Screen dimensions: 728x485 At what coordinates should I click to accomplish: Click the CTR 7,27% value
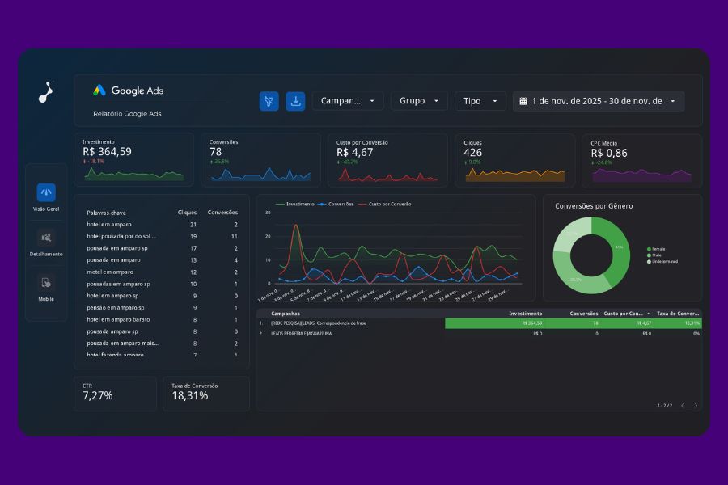(x=98, y=396)
